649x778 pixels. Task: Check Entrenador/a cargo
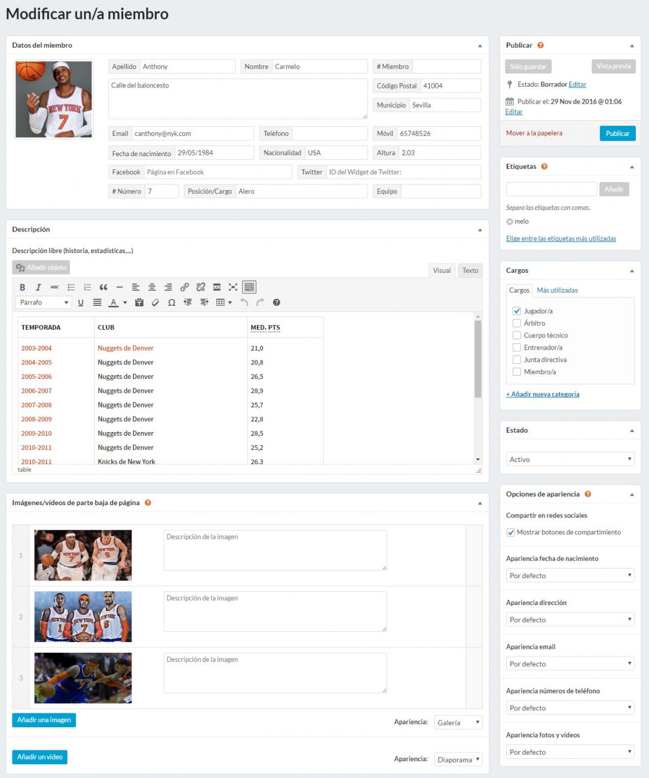pyautogui.click(x=517, y=347)
